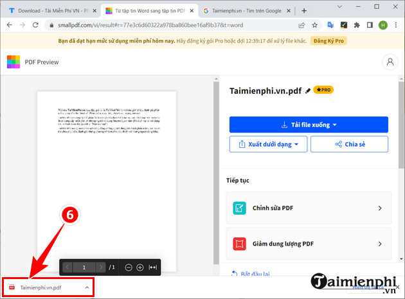Close the Download - Tải Miễn Phí VN tab
The height and width of the screenshot is (299, 405).
tap(94, 11)
